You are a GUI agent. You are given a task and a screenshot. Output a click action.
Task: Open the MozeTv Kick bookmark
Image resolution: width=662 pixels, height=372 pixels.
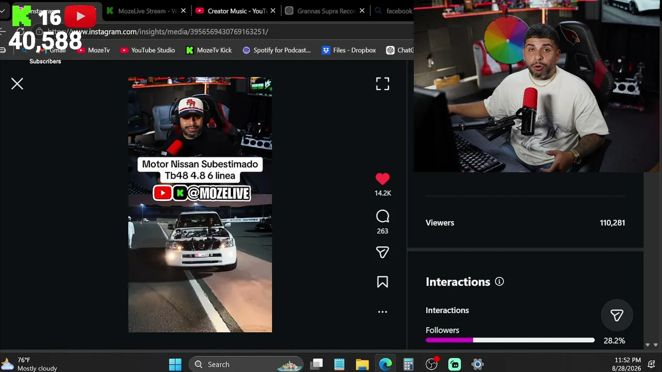tap(209, 50)
